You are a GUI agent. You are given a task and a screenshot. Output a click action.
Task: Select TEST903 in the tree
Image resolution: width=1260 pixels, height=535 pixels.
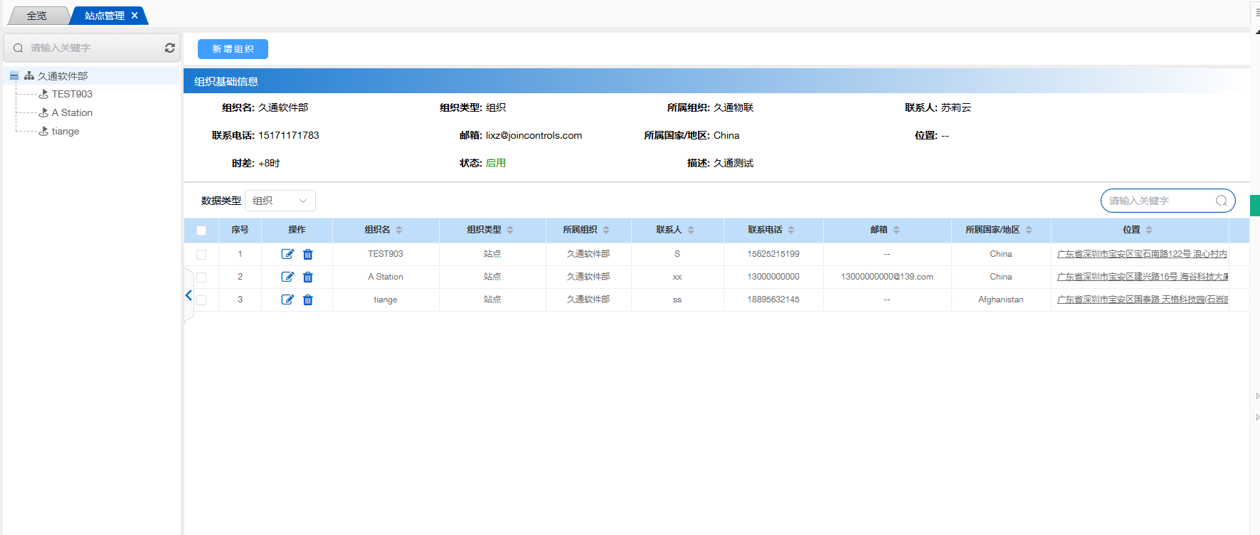72,94
